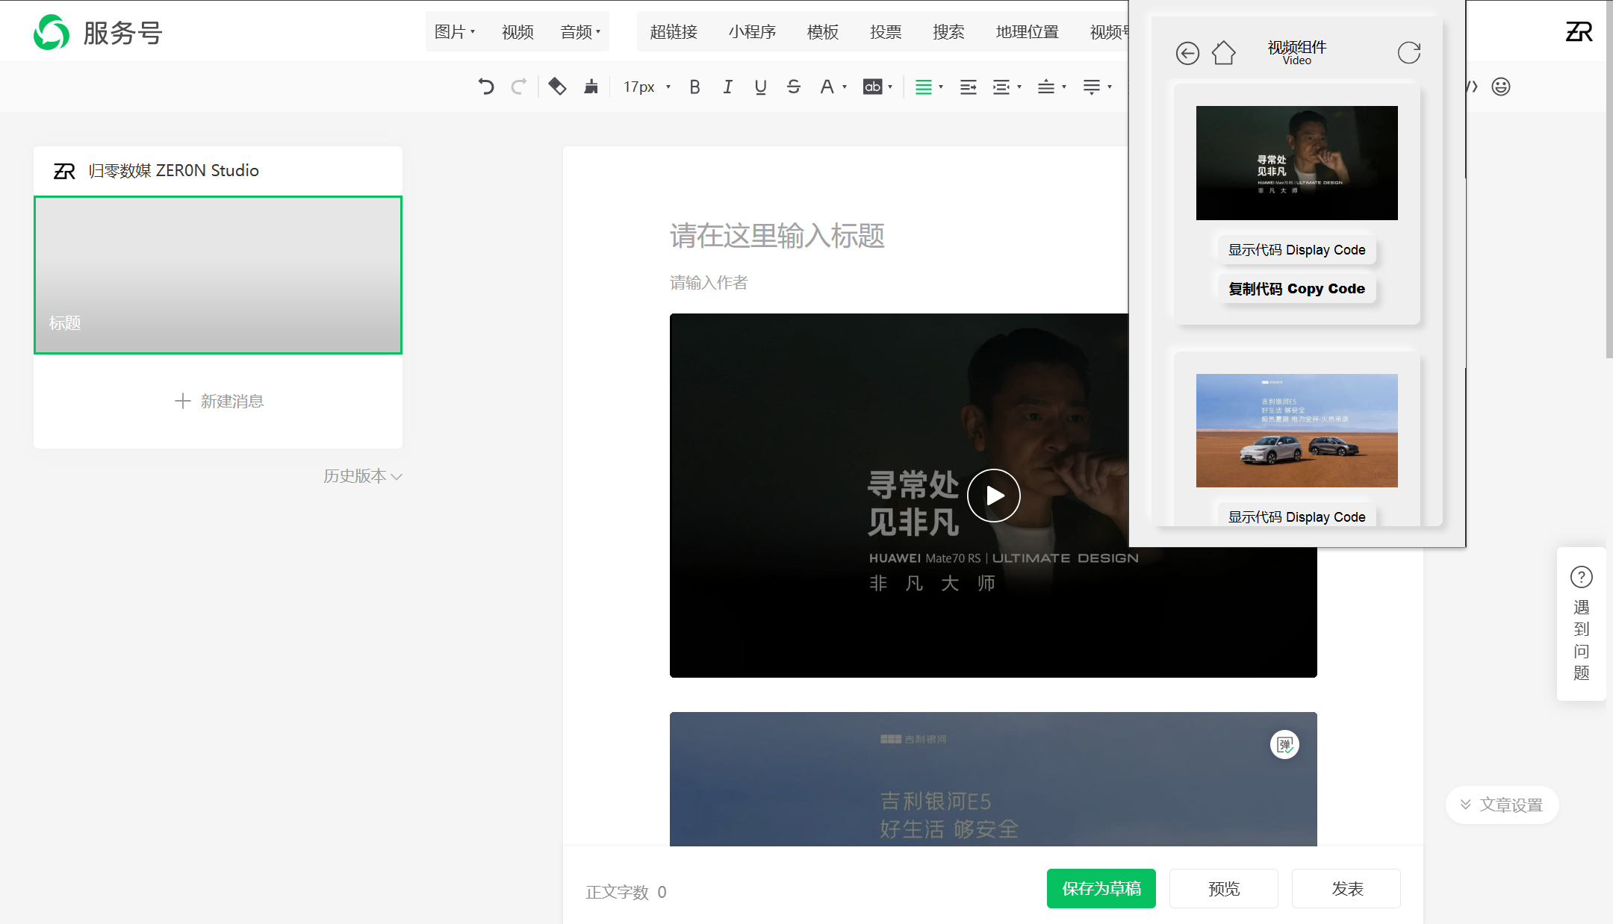Click first 显示代码 Display Code button
This screenshot has width=1613, height=924.
[x=1297, y=250]
